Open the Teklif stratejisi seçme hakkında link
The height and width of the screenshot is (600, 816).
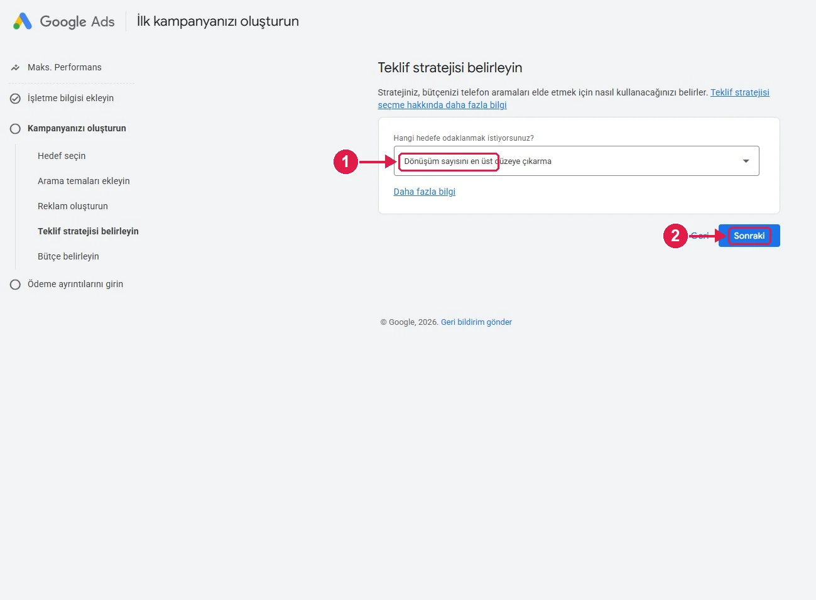point(574,99)
